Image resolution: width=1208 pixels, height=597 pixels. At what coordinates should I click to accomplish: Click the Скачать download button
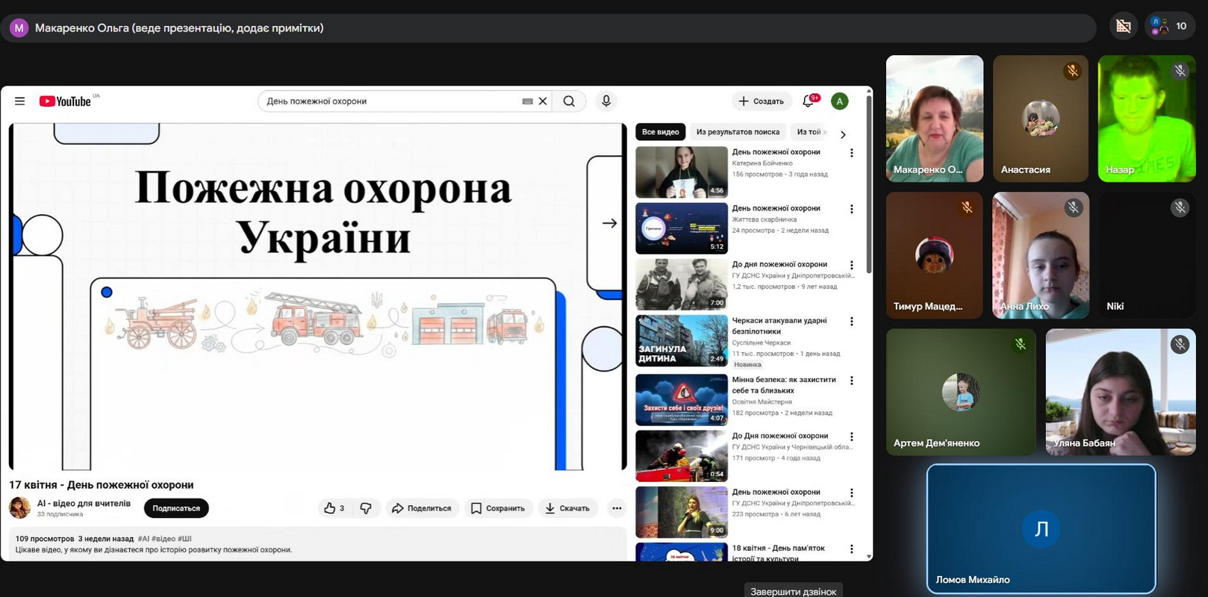(x=567, y=508)
